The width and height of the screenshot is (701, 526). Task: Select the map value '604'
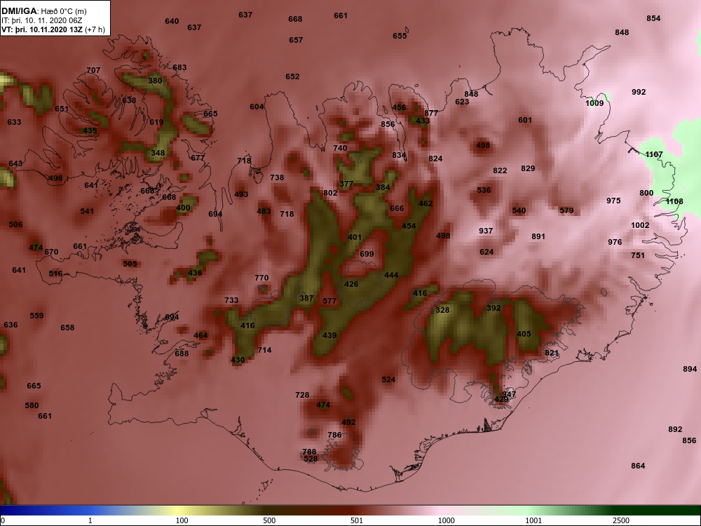point(257,107)
